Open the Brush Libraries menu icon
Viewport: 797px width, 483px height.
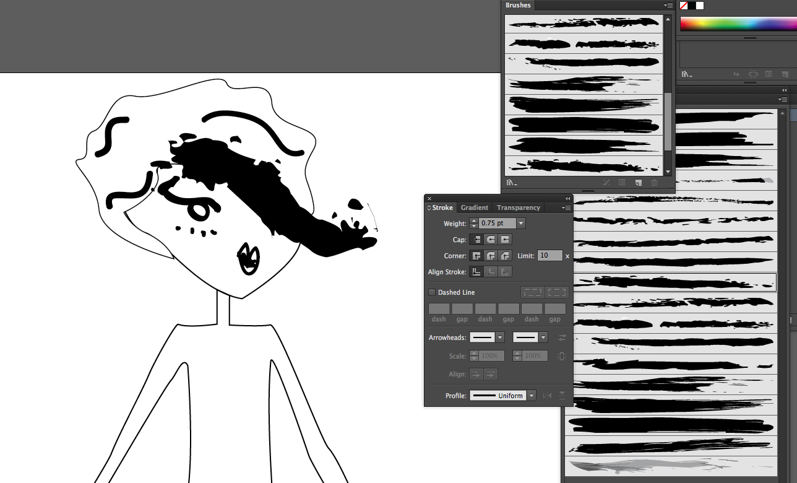[x=510, y=181]
